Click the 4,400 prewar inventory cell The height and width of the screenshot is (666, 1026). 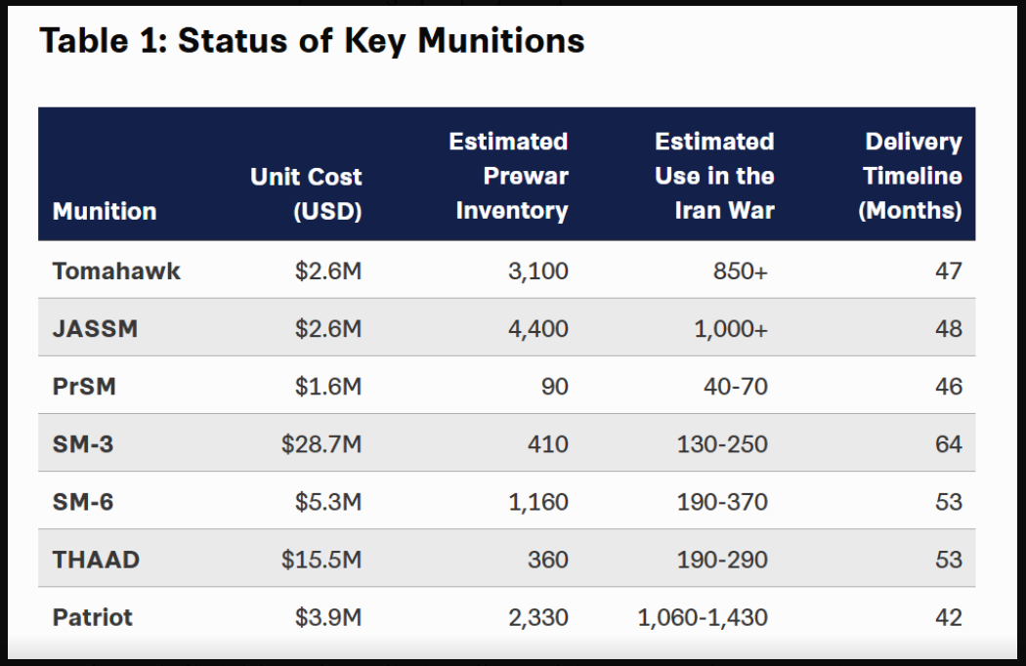(537, 328)
